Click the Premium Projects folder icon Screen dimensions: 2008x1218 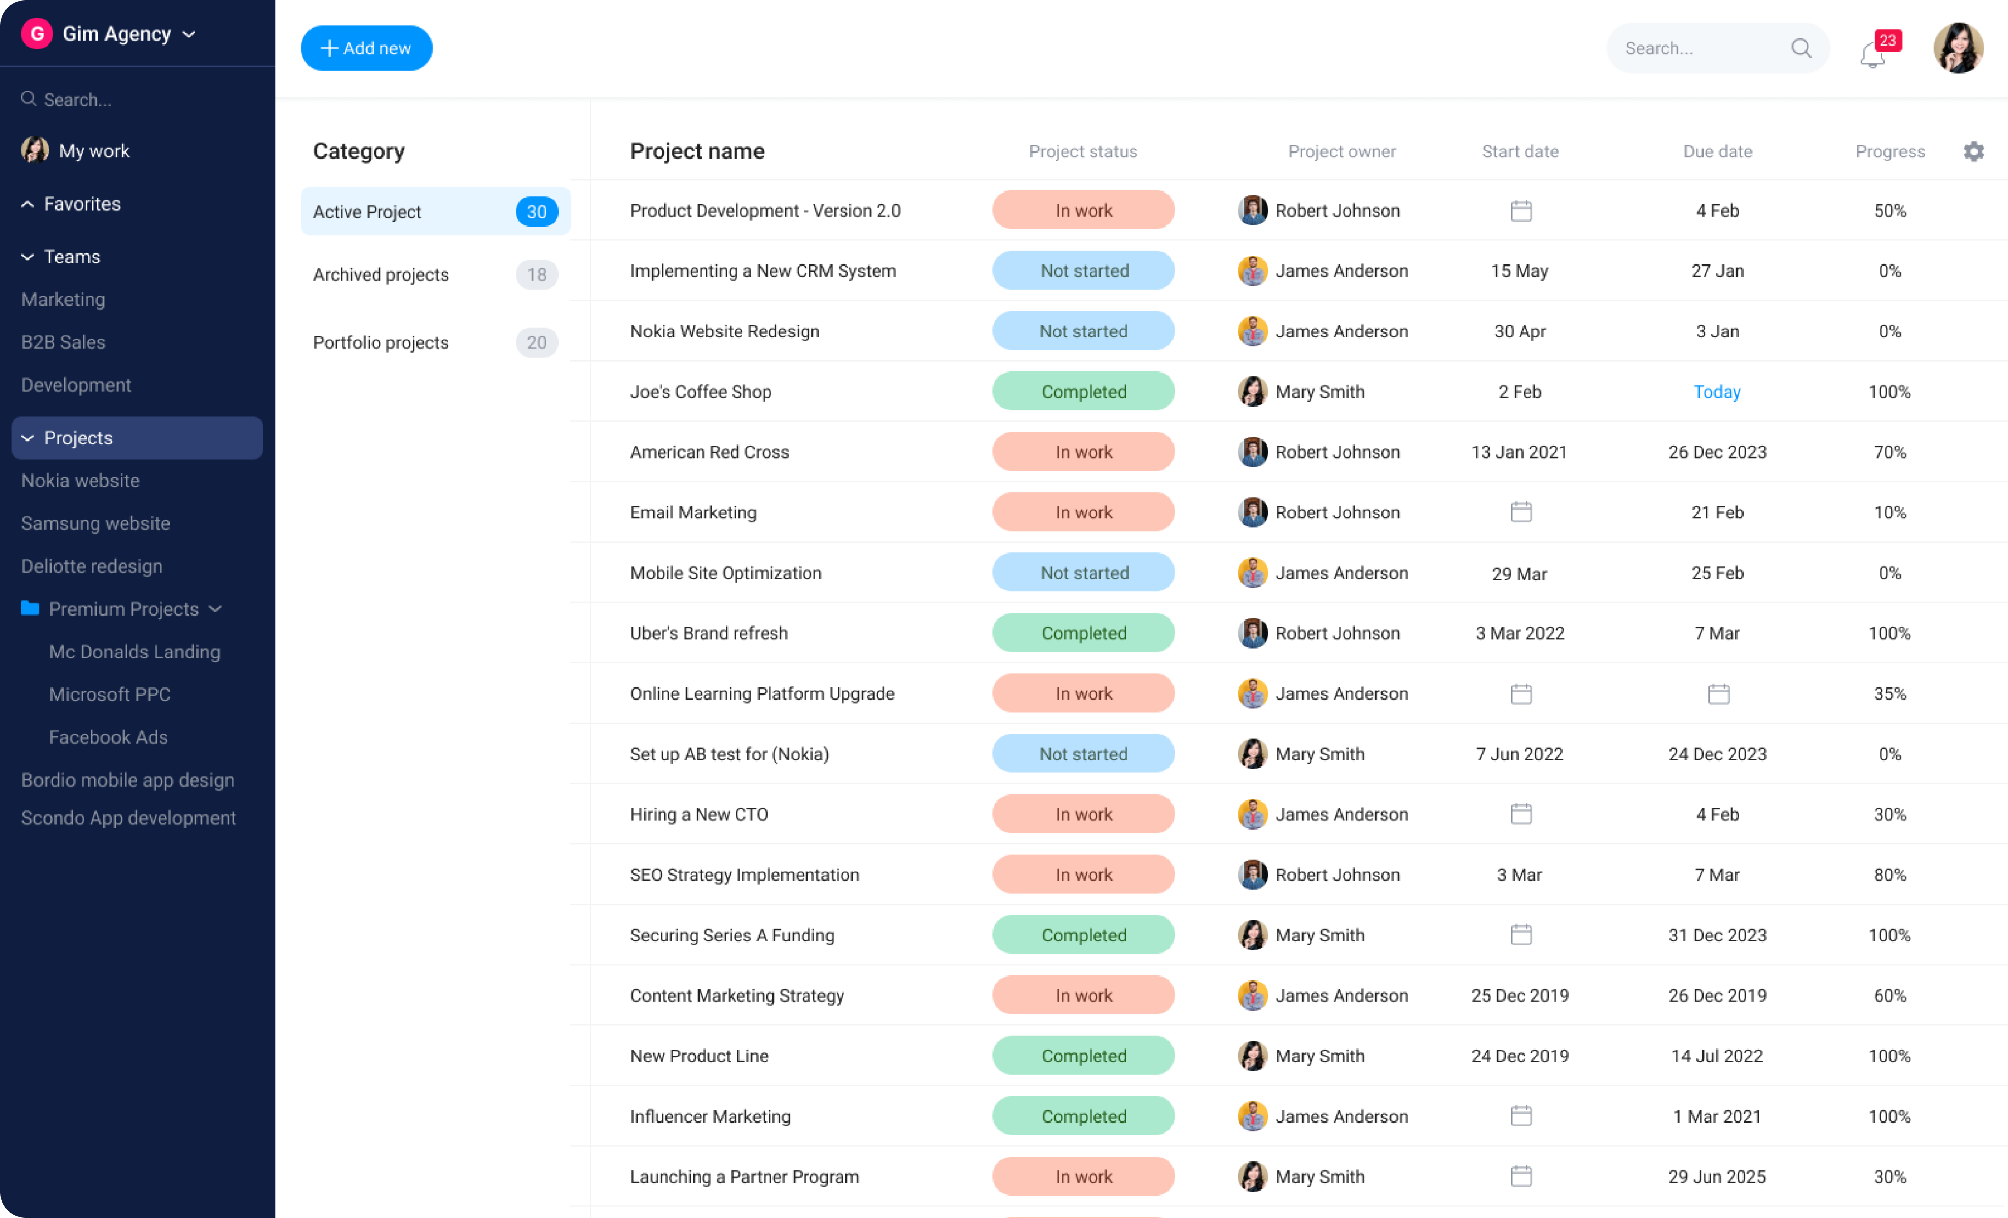(30, 608)
